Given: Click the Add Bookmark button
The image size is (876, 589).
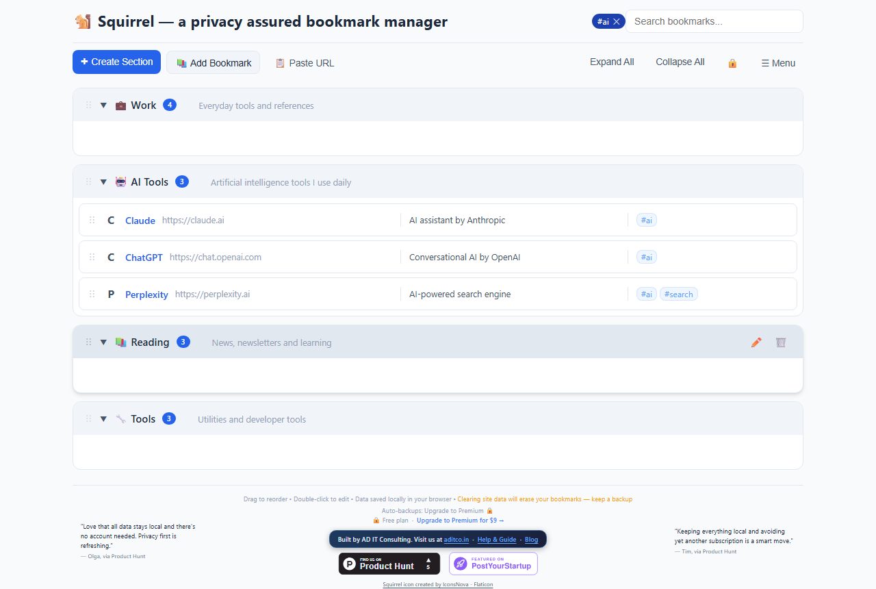Looking at the screenshot, I should click(x=213, y=62).
